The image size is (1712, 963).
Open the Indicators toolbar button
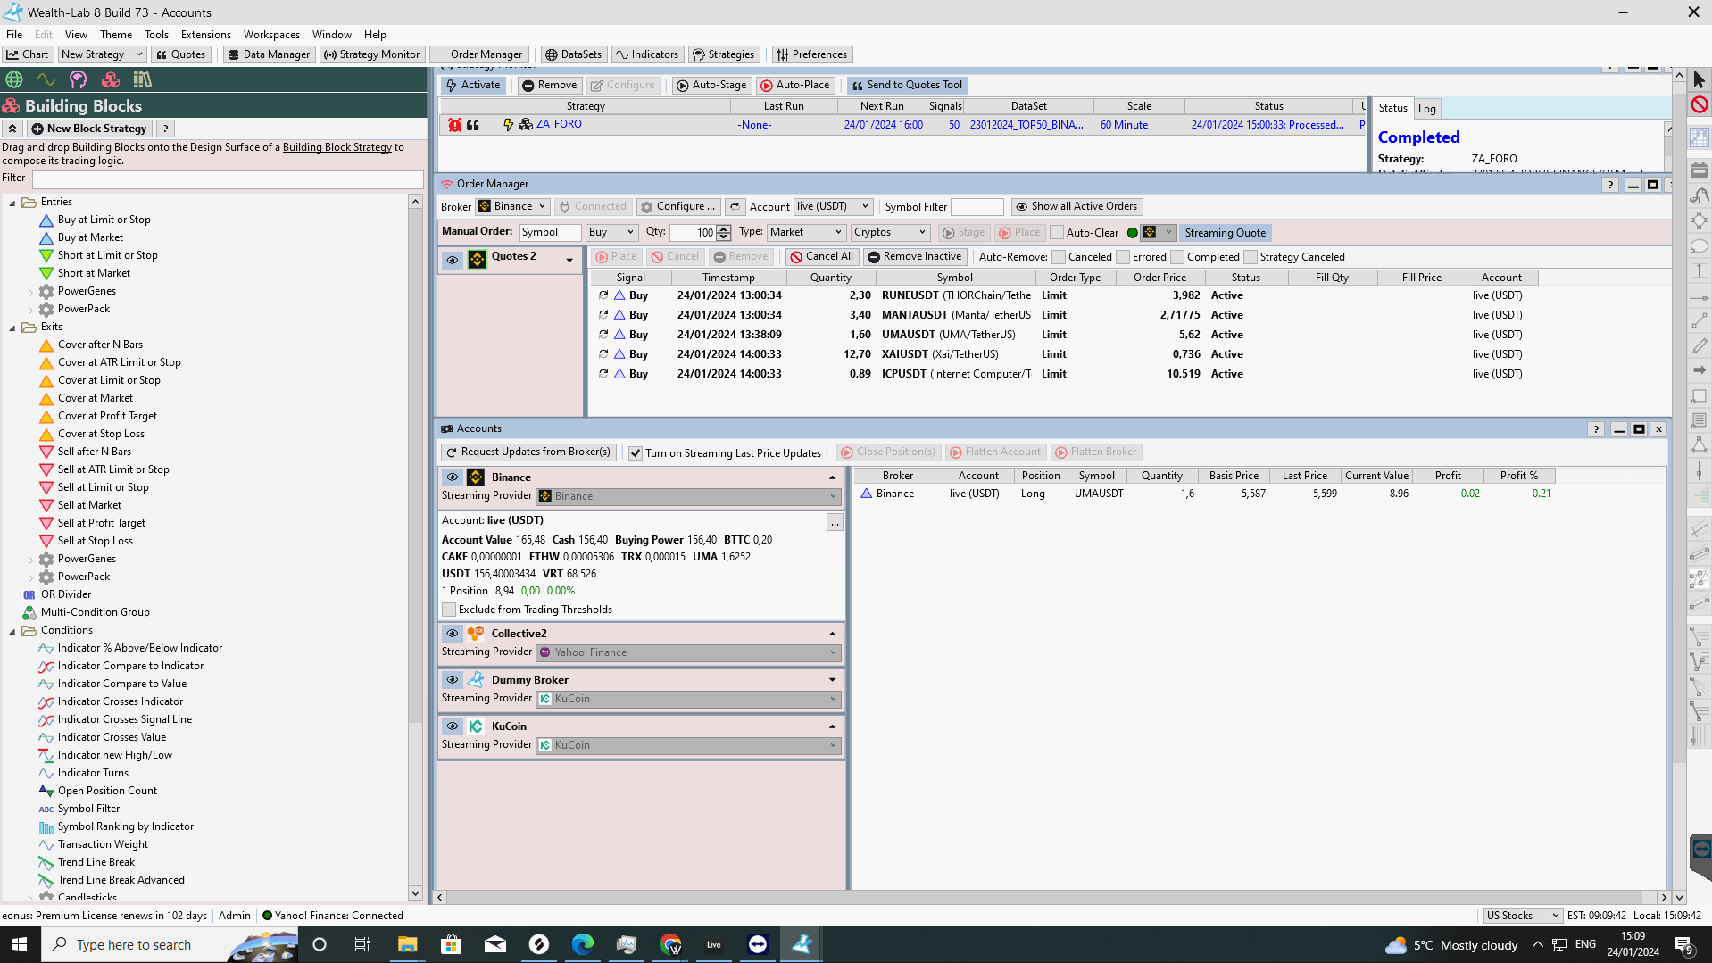tap(647, 54)
